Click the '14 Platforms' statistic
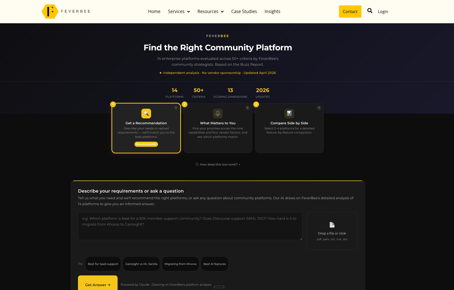The width and height of the screenshot is (454, 290). 175,93
